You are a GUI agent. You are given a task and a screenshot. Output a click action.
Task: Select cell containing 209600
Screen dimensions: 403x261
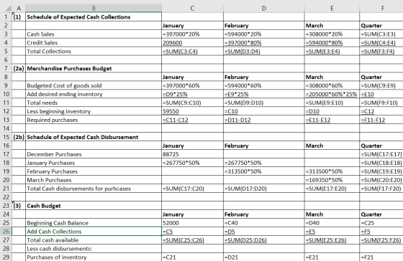tap(193, 43)
